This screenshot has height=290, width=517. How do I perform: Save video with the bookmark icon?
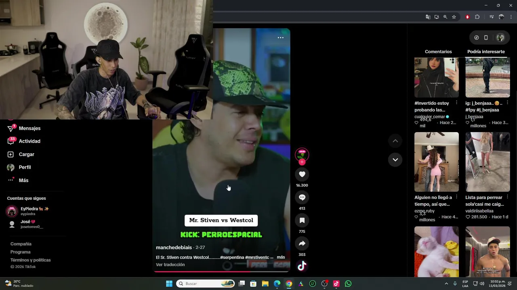point(302,220)
